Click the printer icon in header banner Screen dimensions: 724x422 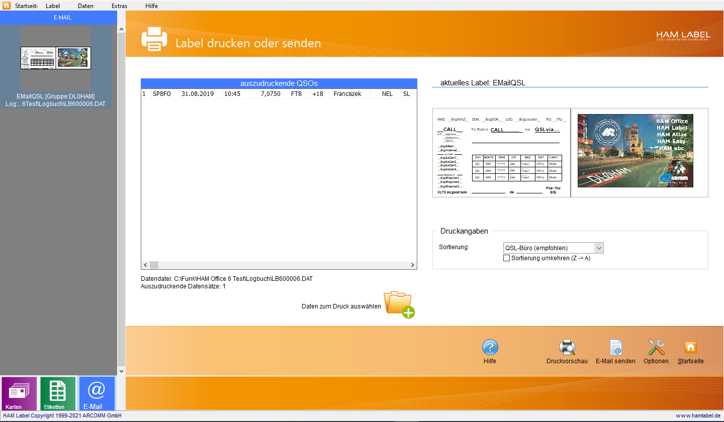(x=154, y=40)
